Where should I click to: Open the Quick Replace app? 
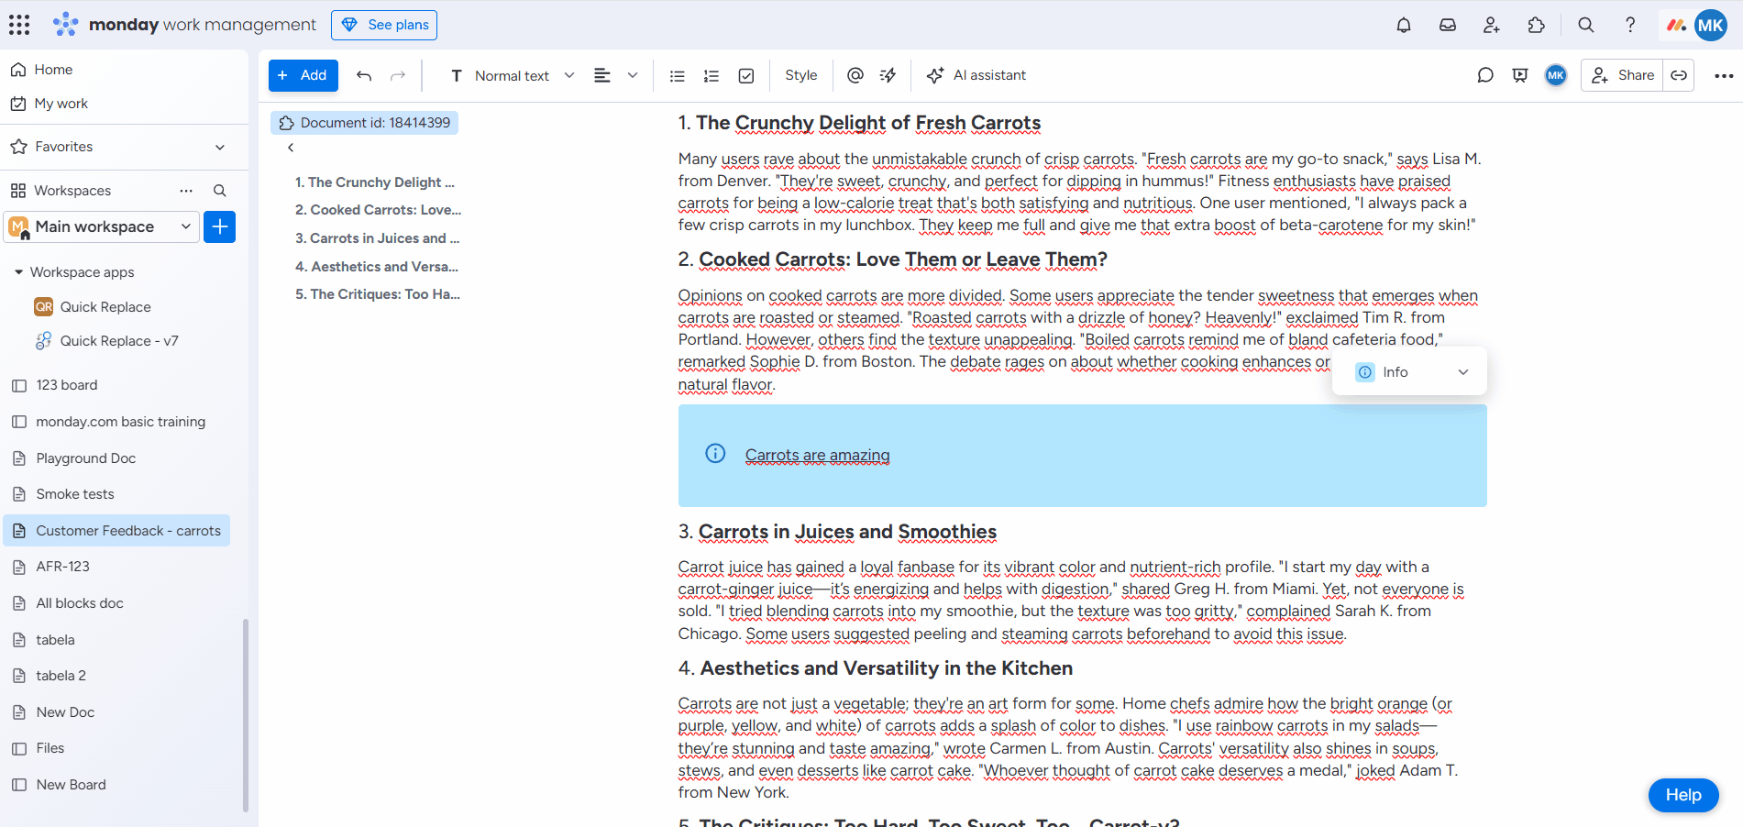pyautogui.click(x=105, y=307)
